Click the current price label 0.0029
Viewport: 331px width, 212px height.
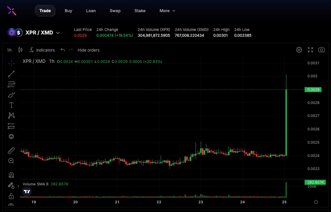pos(313,90)
